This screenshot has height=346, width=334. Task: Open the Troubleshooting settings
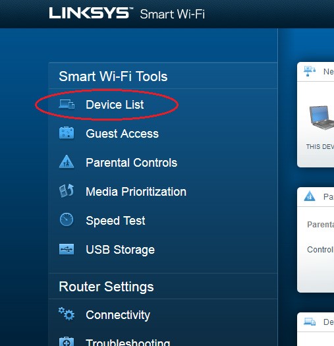pos(128,342)
